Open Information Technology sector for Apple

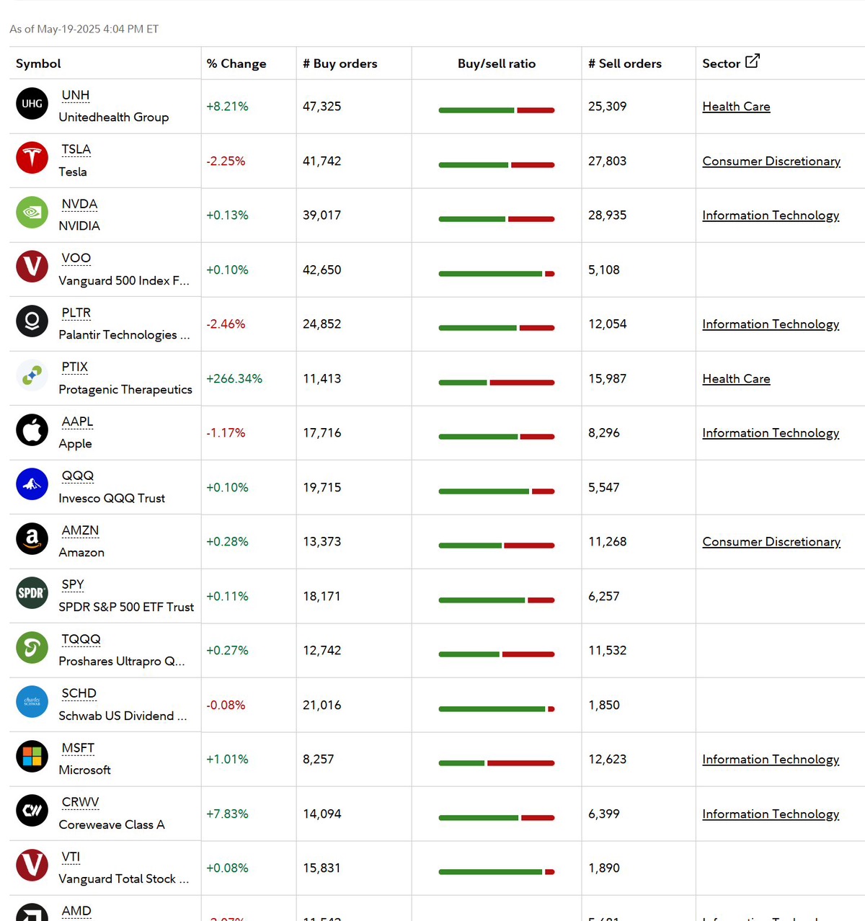(x=771, y=433)
